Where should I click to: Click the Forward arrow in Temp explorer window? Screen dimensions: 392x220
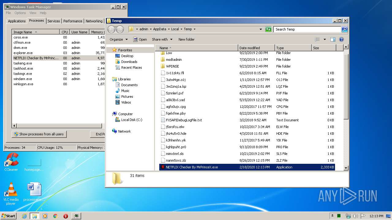click(x=120, y=29)
